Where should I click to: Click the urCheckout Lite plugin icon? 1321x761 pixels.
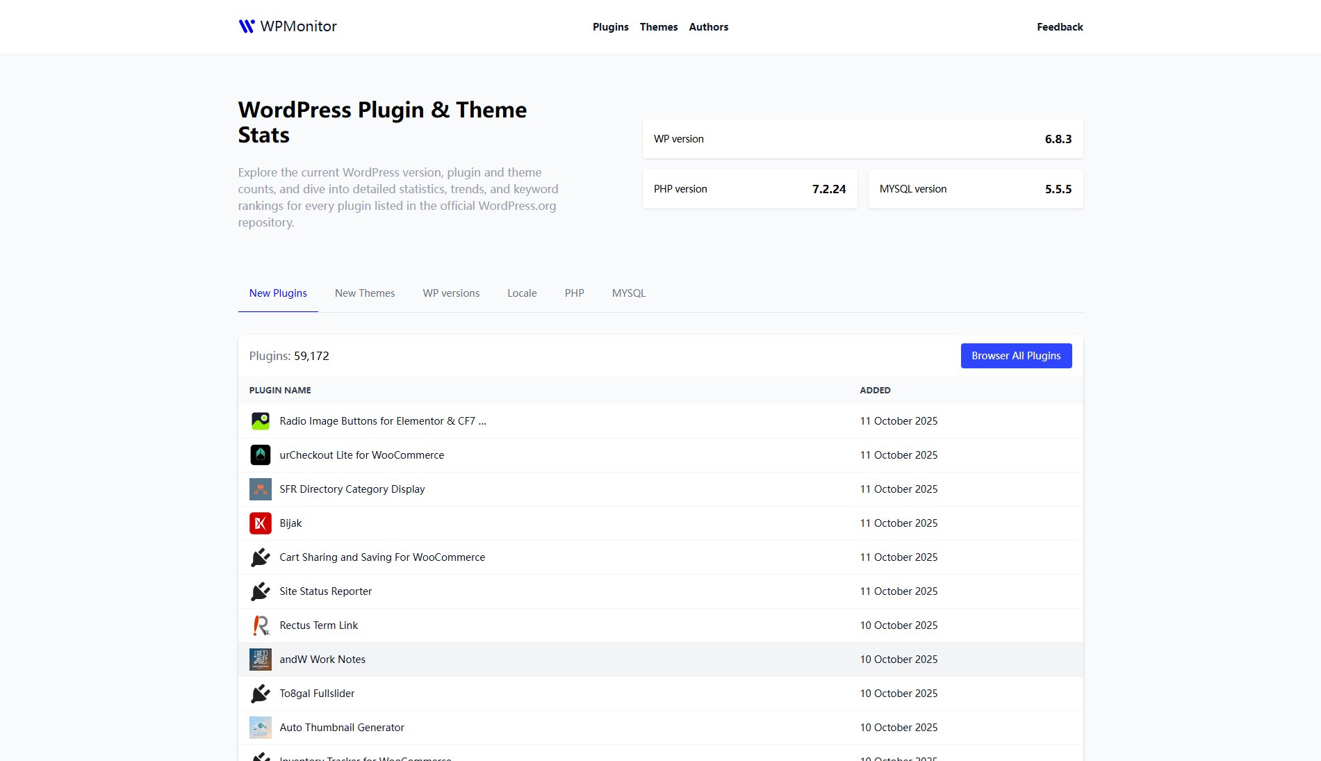pyautogui.click(x=261, y=455)
